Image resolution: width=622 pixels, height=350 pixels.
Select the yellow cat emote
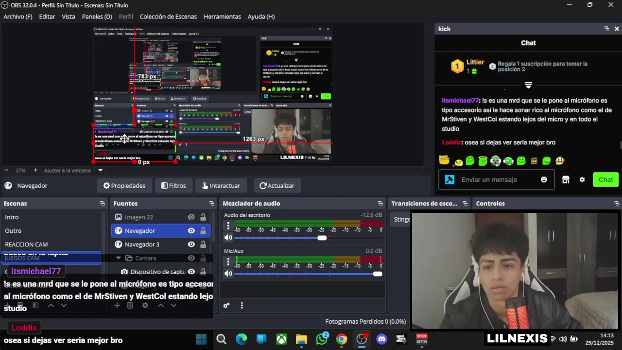coord(444,160)
